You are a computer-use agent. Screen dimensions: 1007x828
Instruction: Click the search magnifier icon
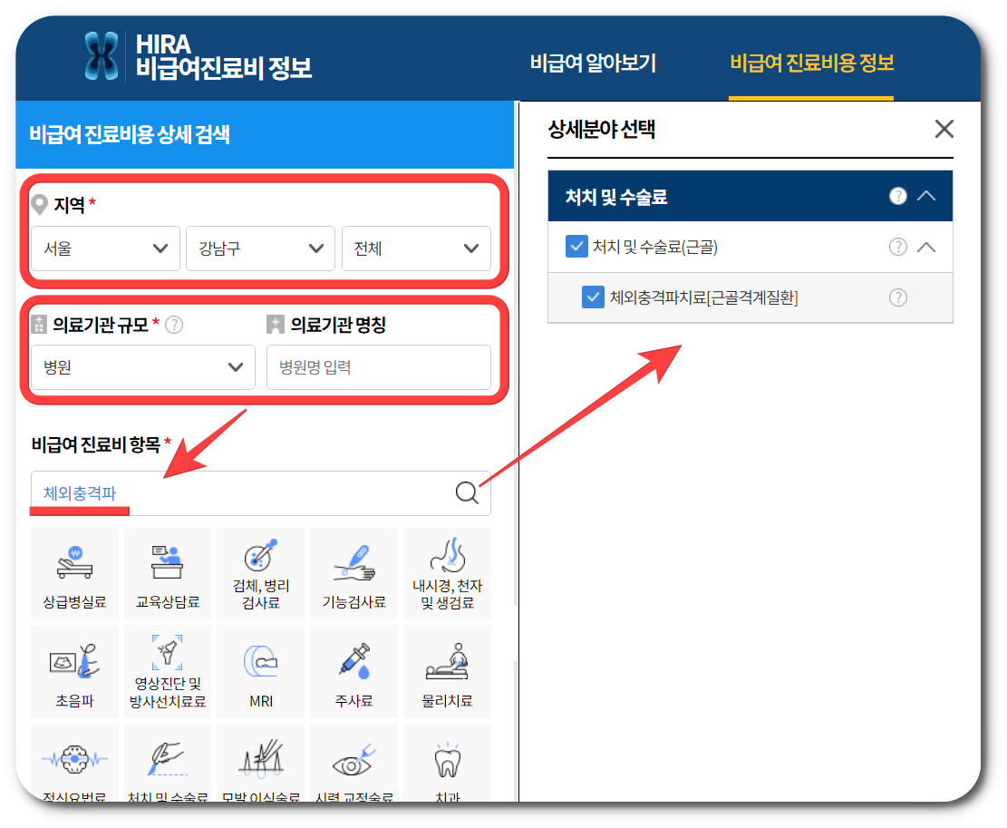point(467,492)
